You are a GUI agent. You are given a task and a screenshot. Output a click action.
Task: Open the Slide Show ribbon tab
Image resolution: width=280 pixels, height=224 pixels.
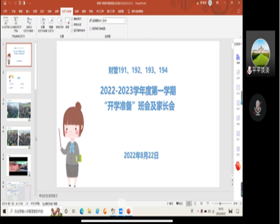pyautogui.click(x=67, y=9)
